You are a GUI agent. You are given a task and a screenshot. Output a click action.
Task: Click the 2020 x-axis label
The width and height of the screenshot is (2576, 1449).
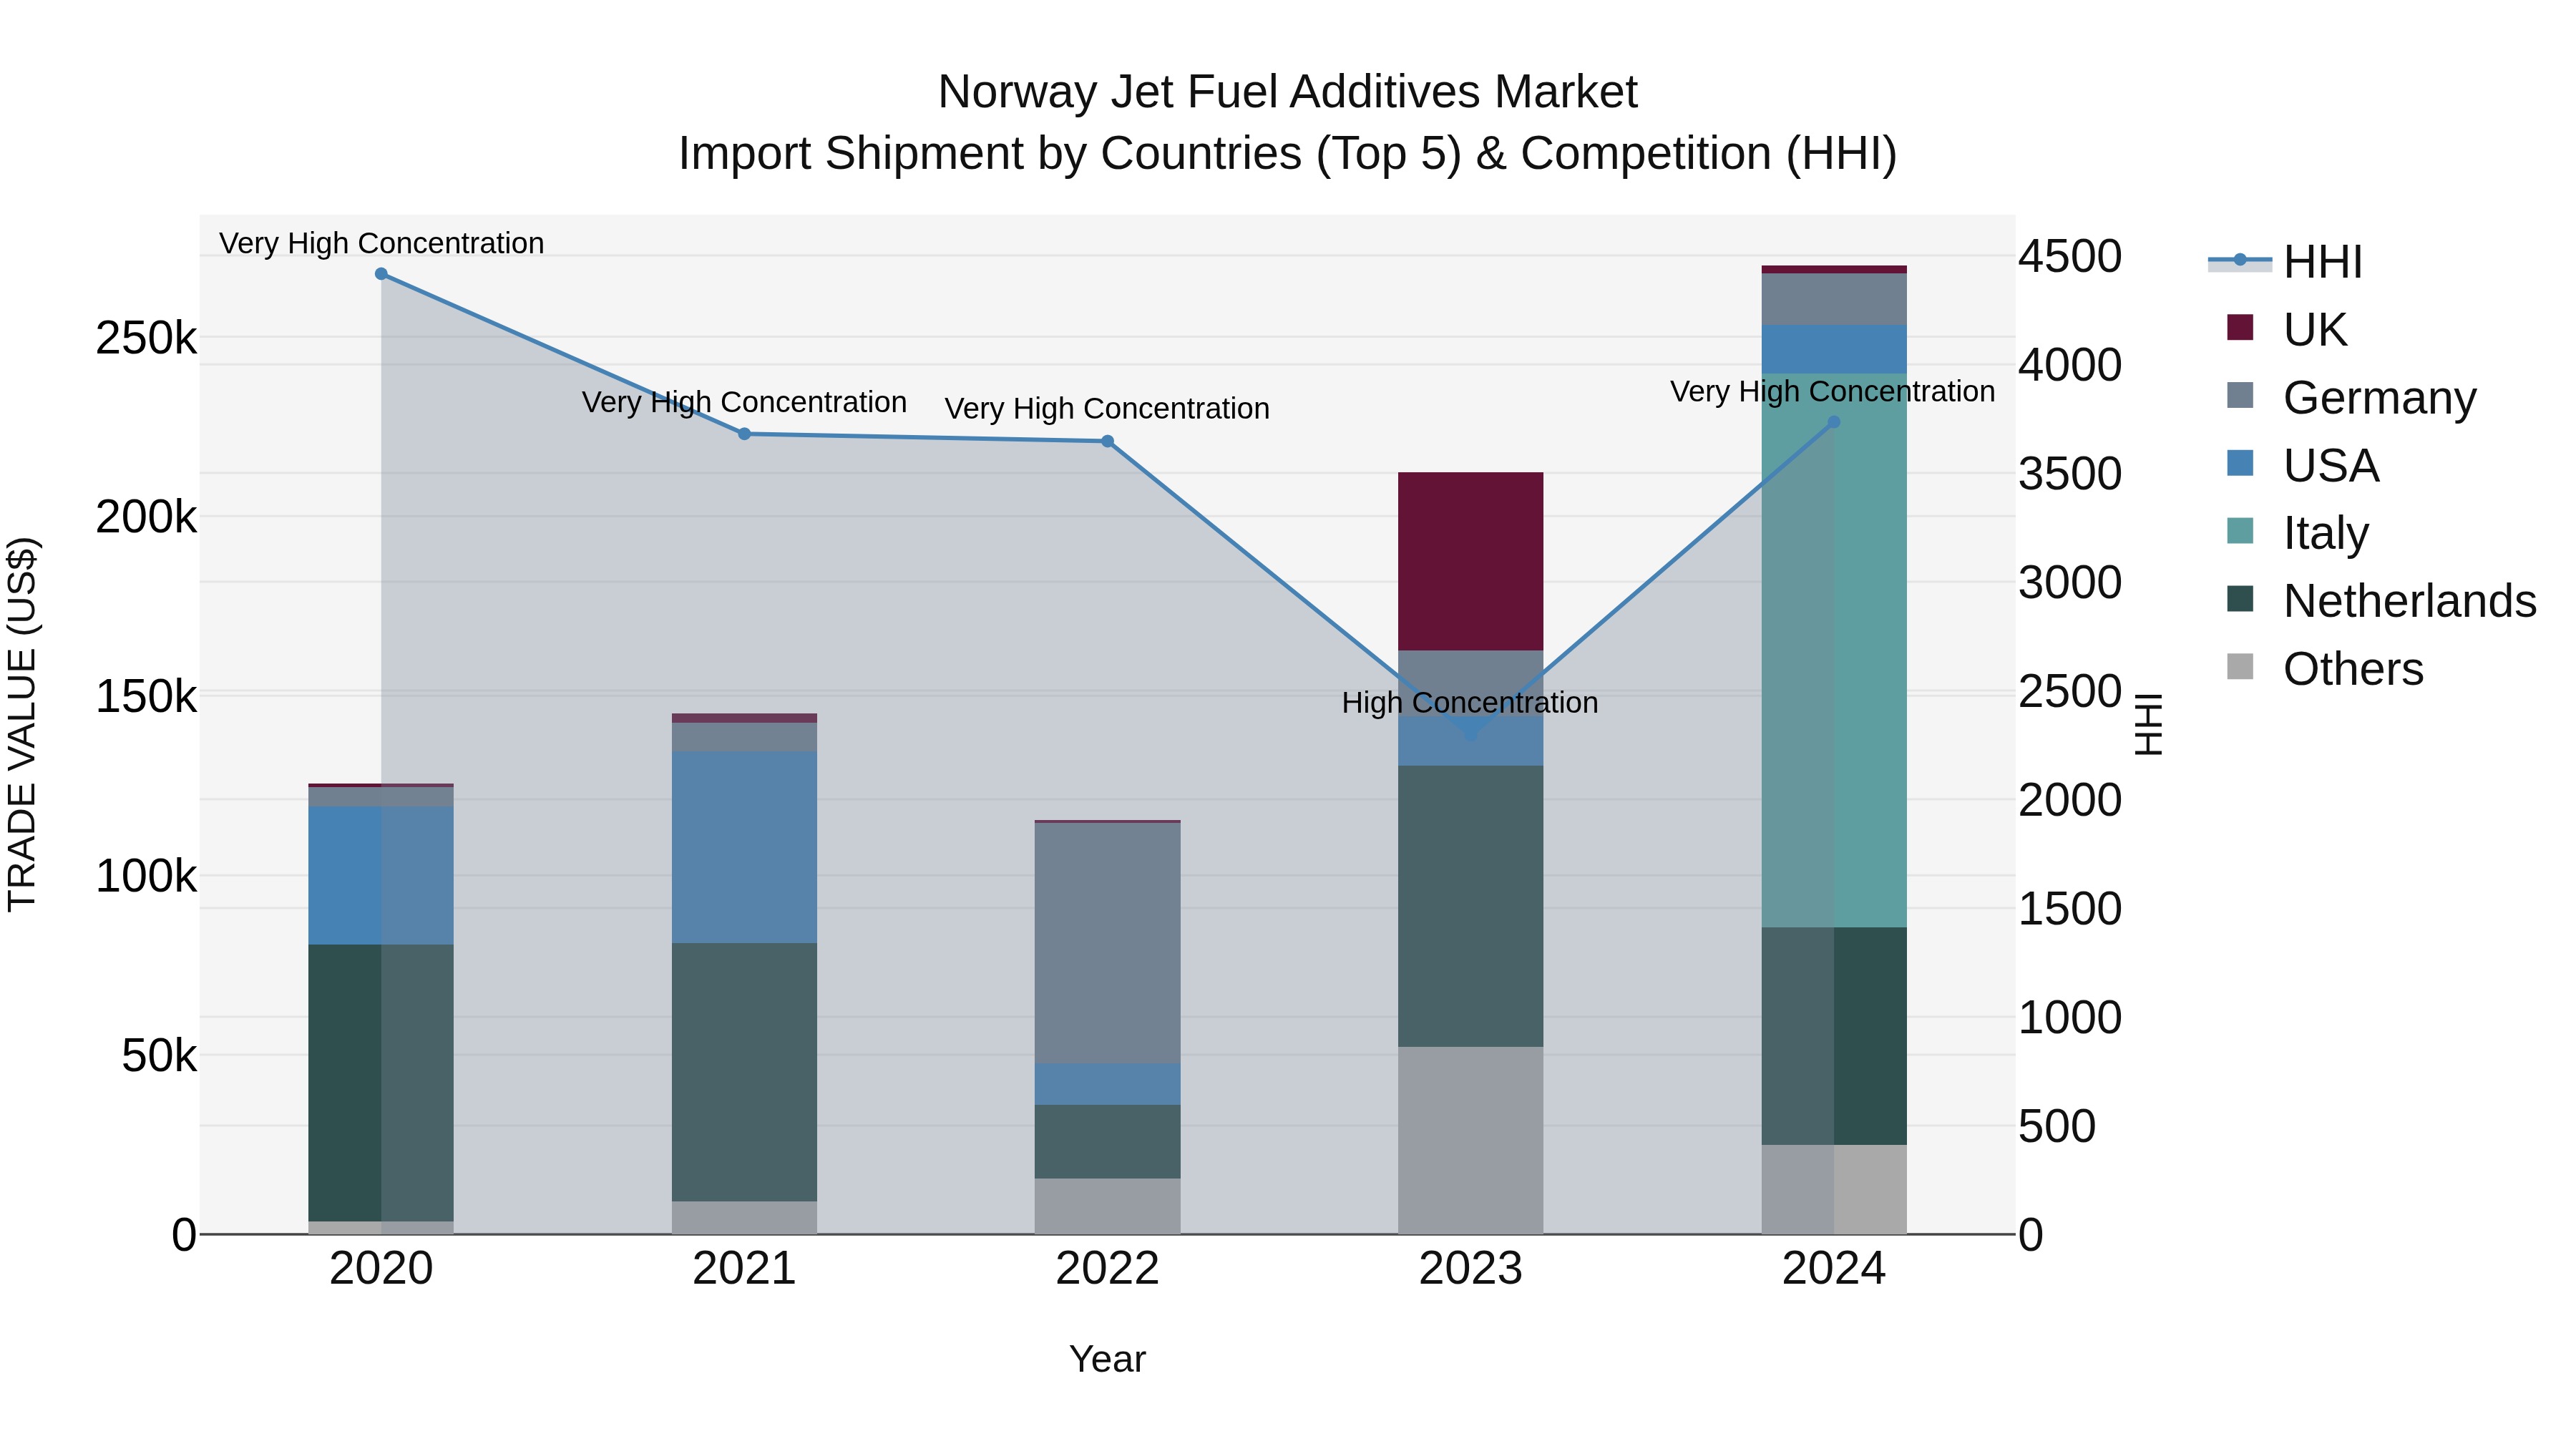point(381,1269)
